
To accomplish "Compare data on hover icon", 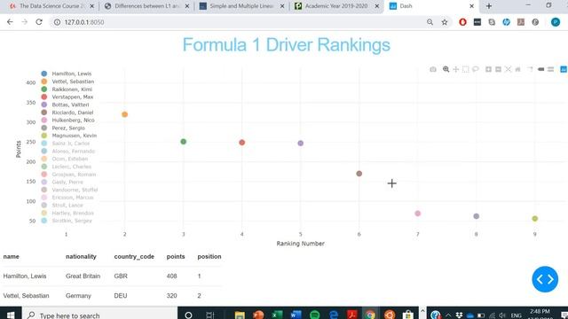I will click(x=550, y=69).
